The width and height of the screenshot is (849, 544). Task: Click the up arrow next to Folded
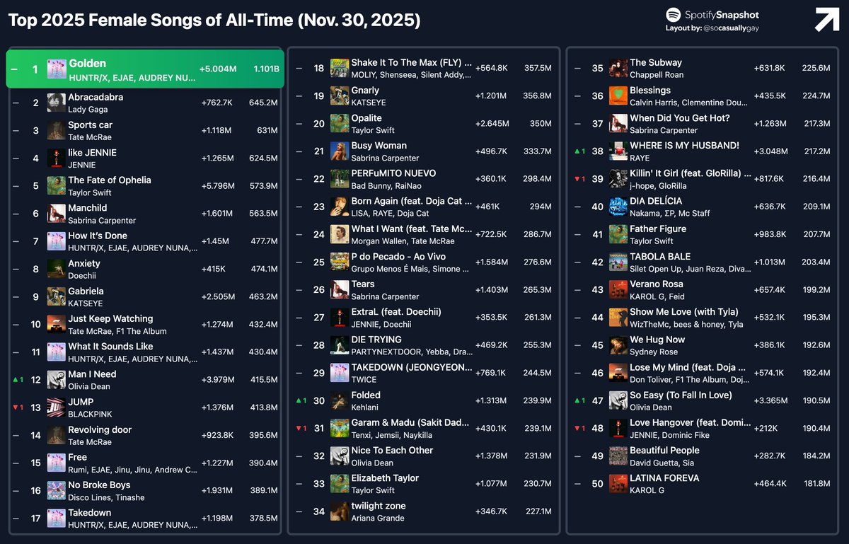coord(300,401)
